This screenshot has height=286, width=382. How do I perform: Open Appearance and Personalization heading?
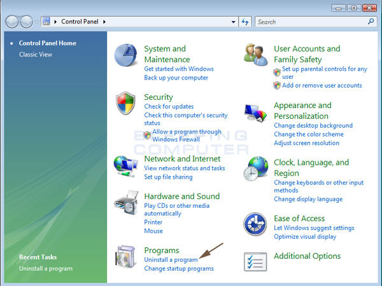point(302,111)
